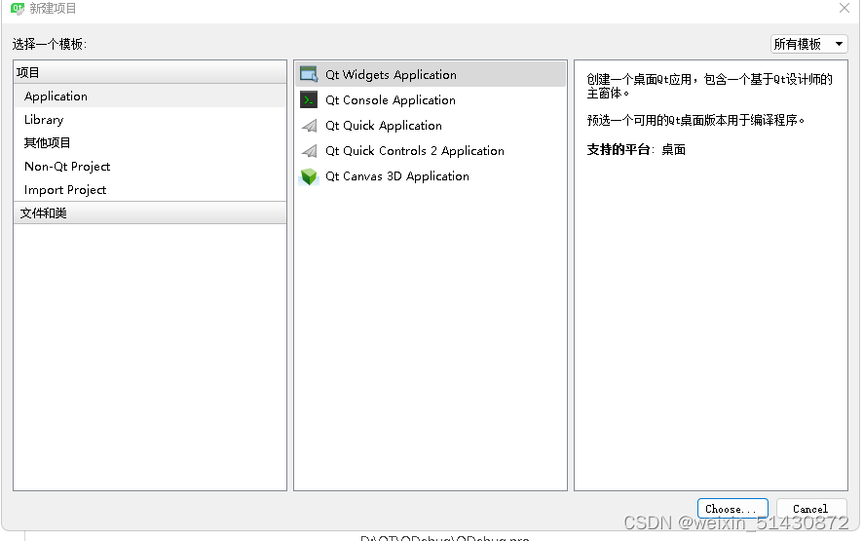Open the 所有模板 template filter dropdown
The height and width of the screenshot is (541, 863).
tap(808, 44)
